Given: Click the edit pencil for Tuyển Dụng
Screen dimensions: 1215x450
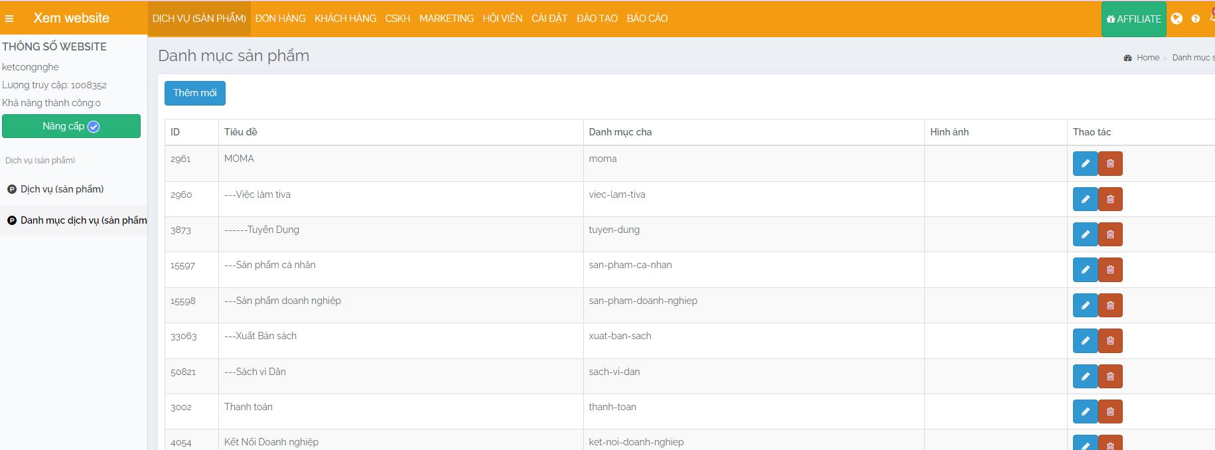Looking at the screenshot, I should (x=1085, y=234).
